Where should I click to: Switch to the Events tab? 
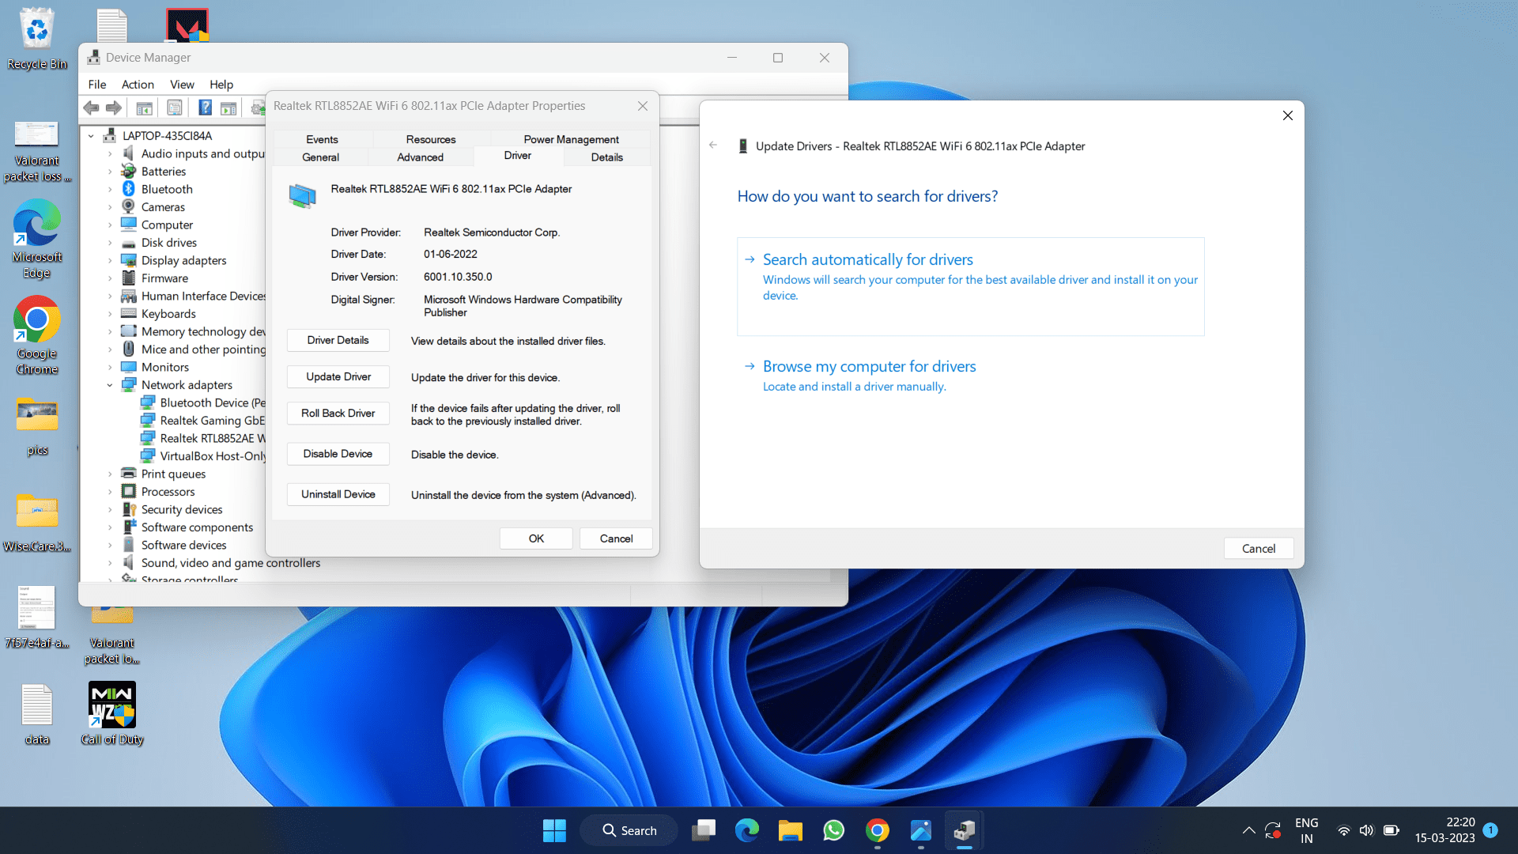click(x=322, y=139)
